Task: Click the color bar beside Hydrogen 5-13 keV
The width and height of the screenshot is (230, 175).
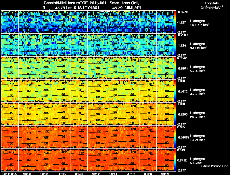Action: (x=175, y=160)
